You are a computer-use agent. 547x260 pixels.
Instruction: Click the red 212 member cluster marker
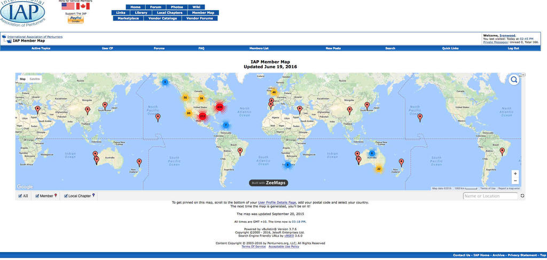pos(202,116)
